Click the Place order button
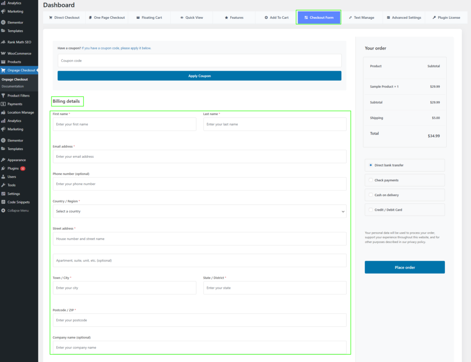 (x=405, y=267)
